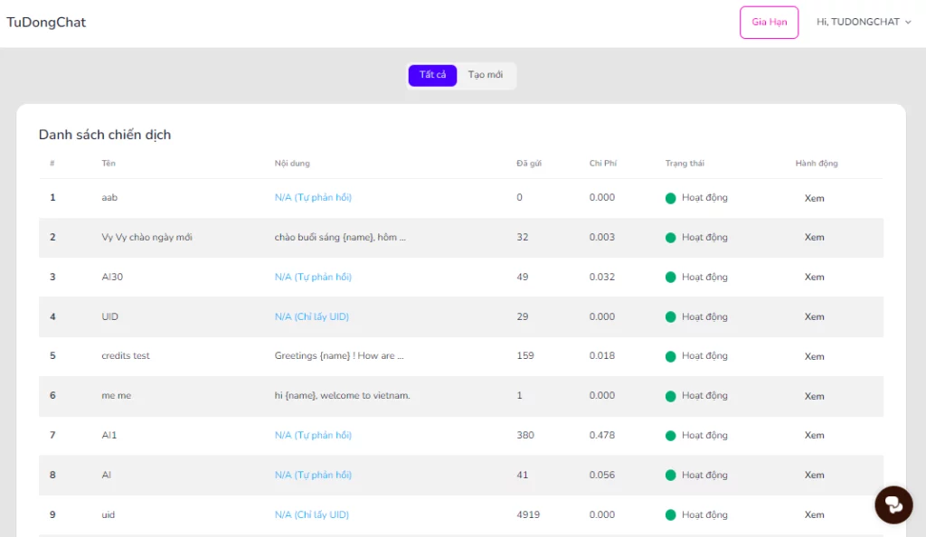Click Xem for the credits test campaign
This screenshot has height=537, width=926.
pyautogui.click(x=814, y=356)
